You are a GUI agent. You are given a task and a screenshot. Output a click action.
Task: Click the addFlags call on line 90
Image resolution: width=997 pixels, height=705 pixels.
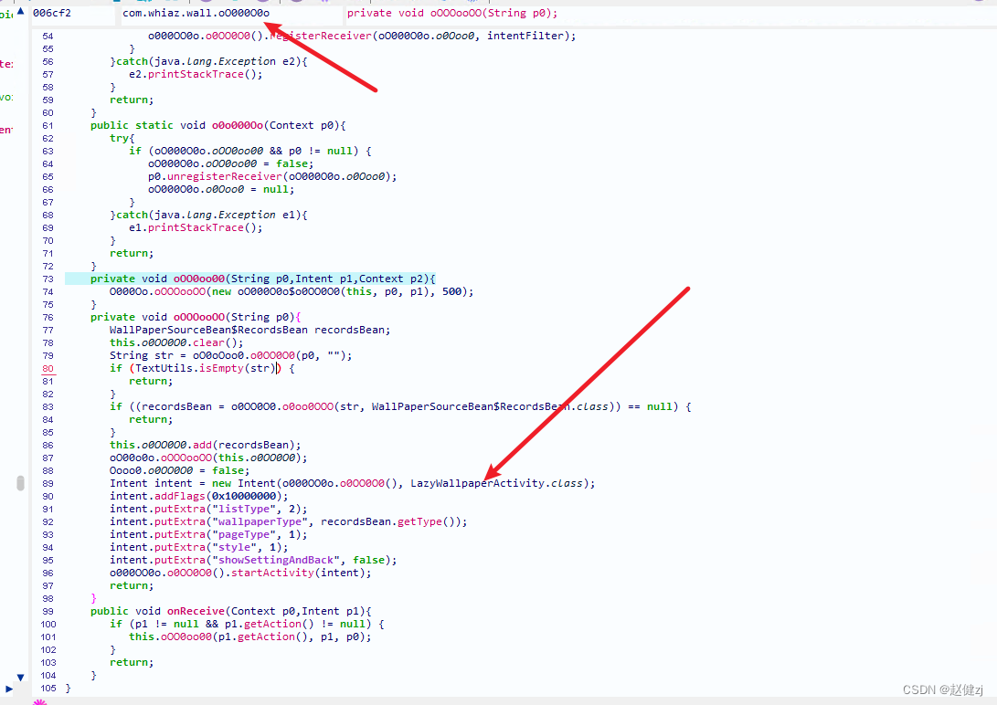[180, 496]
